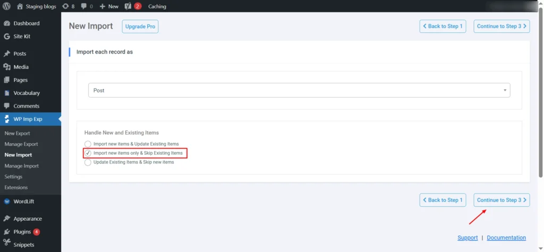Expand the Post record type dropdown

tap(299, 90)
